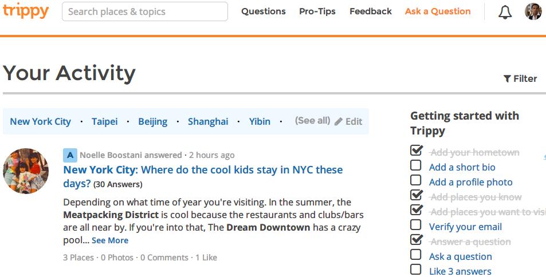Open Noelle Boostani's profile photo
This screenshot has width=546, height=277.
(x=26, y=171)
